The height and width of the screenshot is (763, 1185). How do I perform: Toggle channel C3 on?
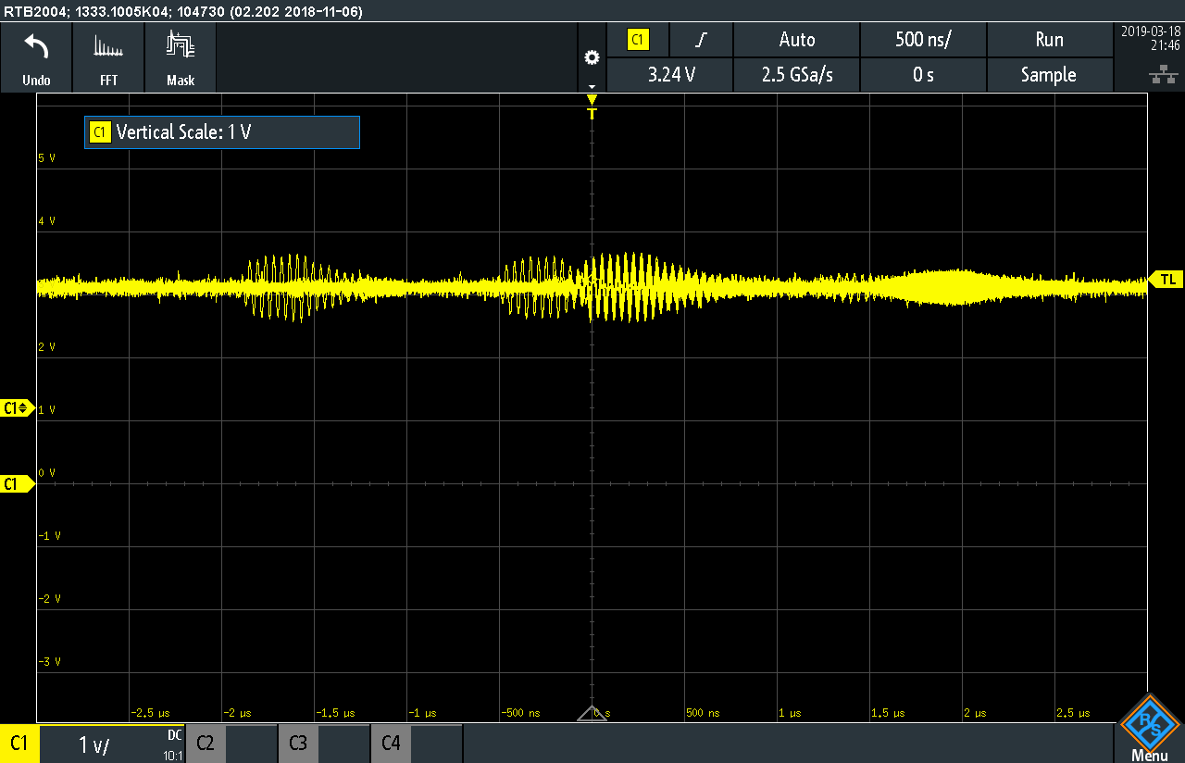pos(298,744)
